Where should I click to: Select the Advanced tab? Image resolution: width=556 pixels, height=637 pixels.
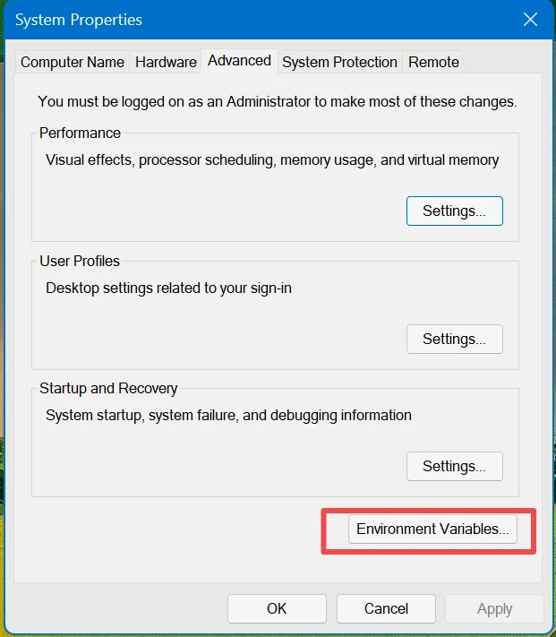[x=239, y=60]
